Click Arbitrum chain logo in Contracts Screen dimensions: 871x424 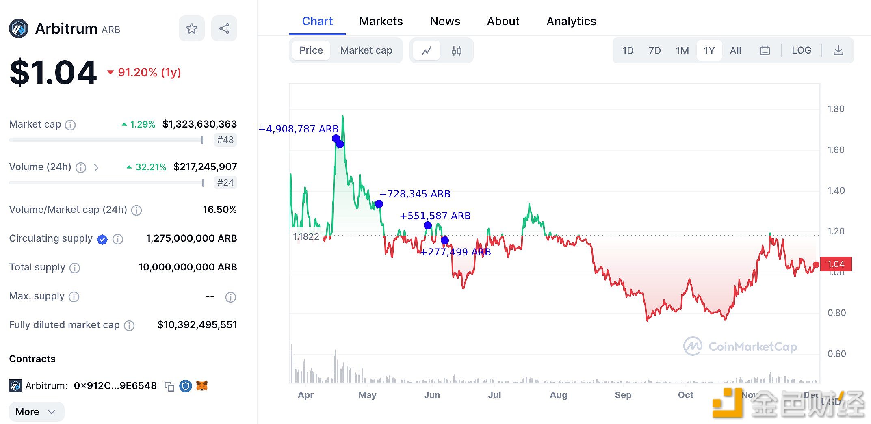[x=15, y=385]
